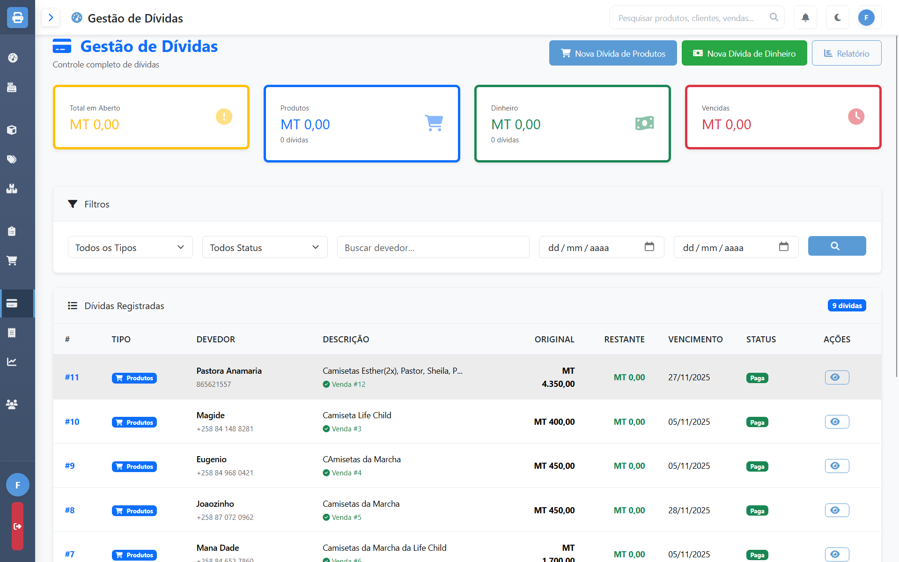This screenshot has height=562, width=899.
Task: Open the Todos os Tipos dropdown
Action: tap(130, 247)
